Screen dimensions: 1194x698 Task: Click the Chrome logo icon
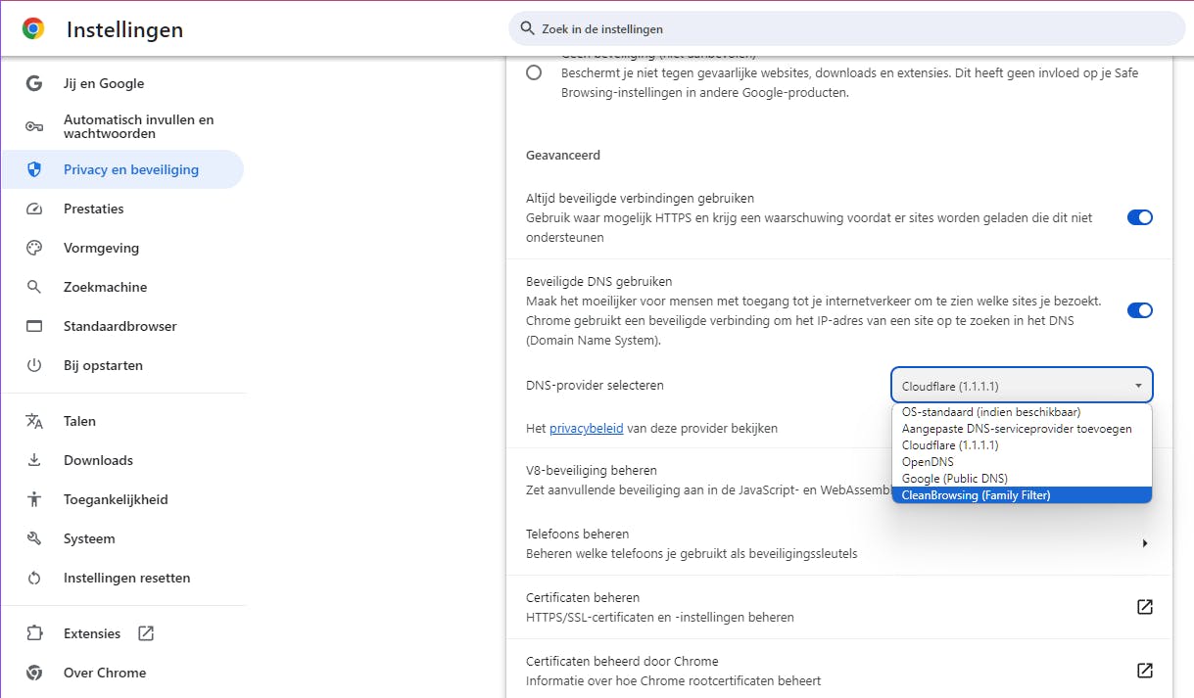coord(33,29)
